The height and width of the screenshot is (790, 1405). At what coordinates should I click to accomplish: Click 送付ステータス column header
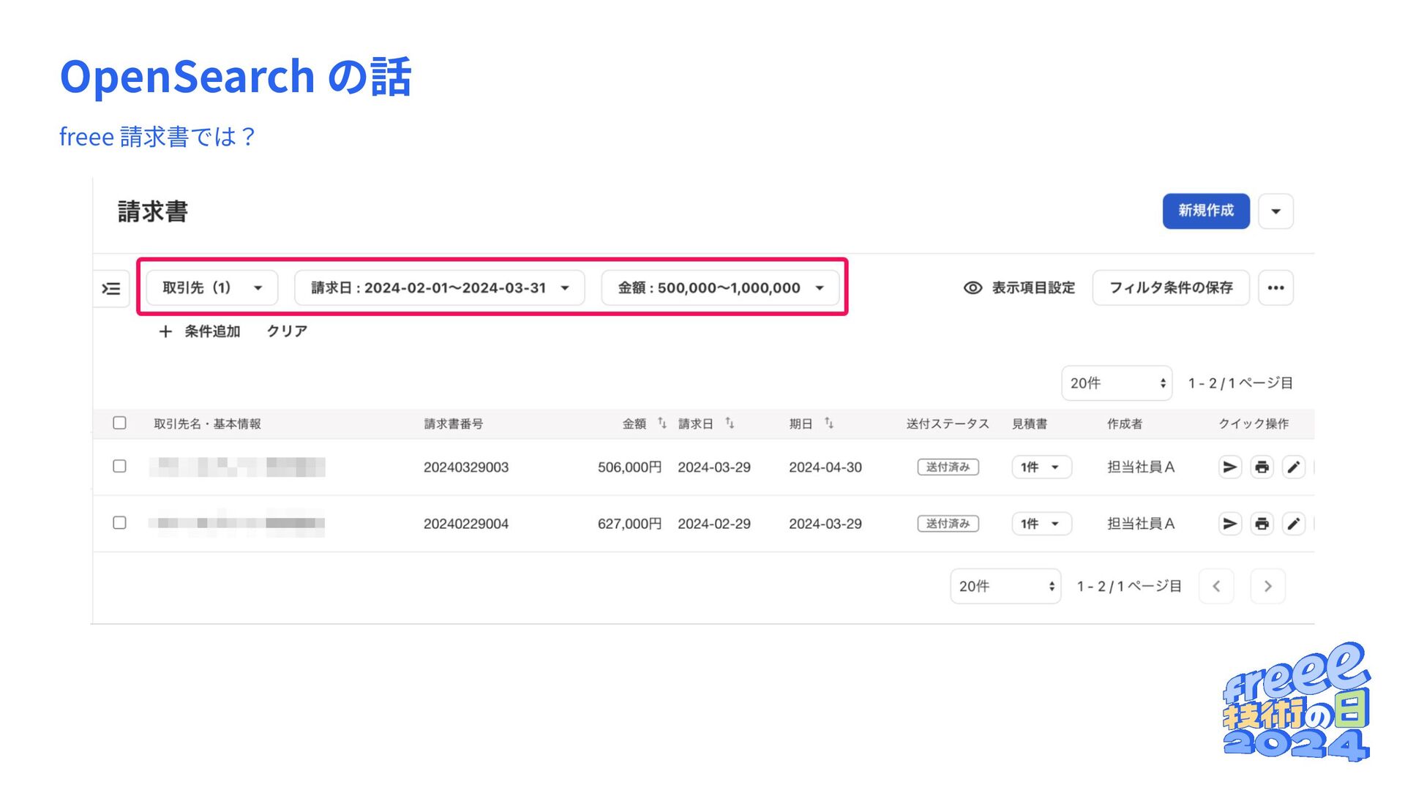pyautogui.click(x=948, y=424)
